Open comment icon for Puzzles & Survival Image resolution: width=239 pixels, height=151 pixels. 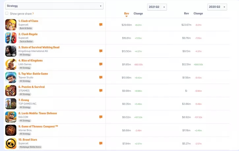[101, 91]
